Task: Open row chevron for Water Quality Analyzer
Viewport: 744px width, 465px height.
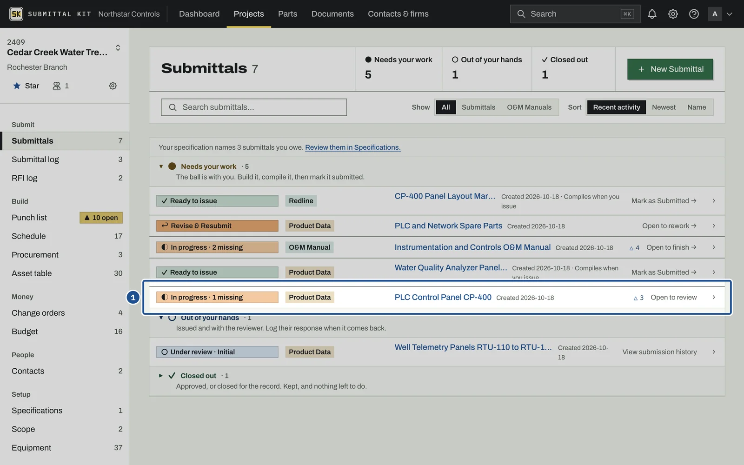Action: click(714, 272)
